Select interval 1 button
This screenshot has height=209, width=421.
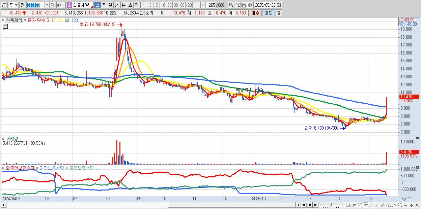click(x=143, y=5)
